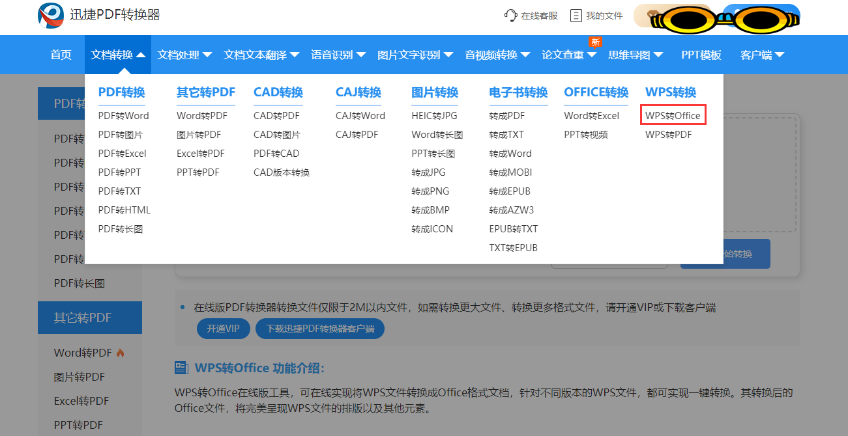This screenshot has height=436, width=848.
Task: Select PDF转Word in the dropdown menu
Action: pyautogui.click(x=124, y=116)
